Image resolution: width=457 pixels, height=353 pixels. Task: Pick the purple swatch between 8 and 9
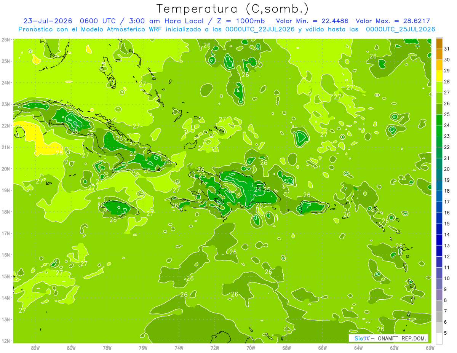pyautogui.click(x=439, y=294)
